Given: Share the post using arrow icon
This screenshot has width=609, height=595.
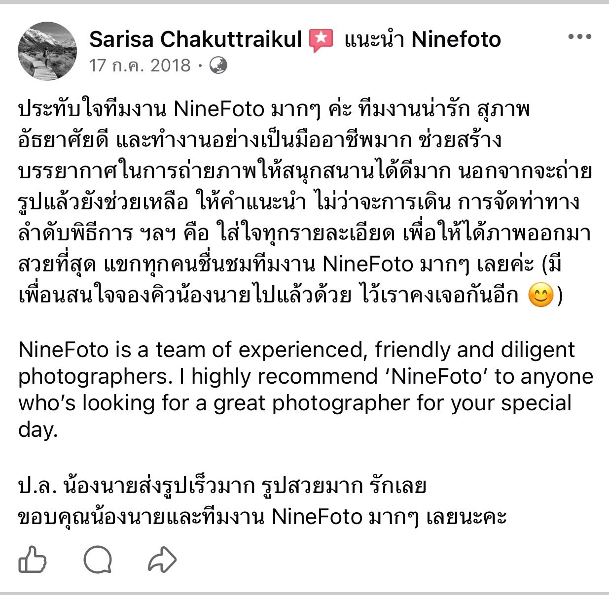Looking at the screenshot, I should click(x=162, y=560).
